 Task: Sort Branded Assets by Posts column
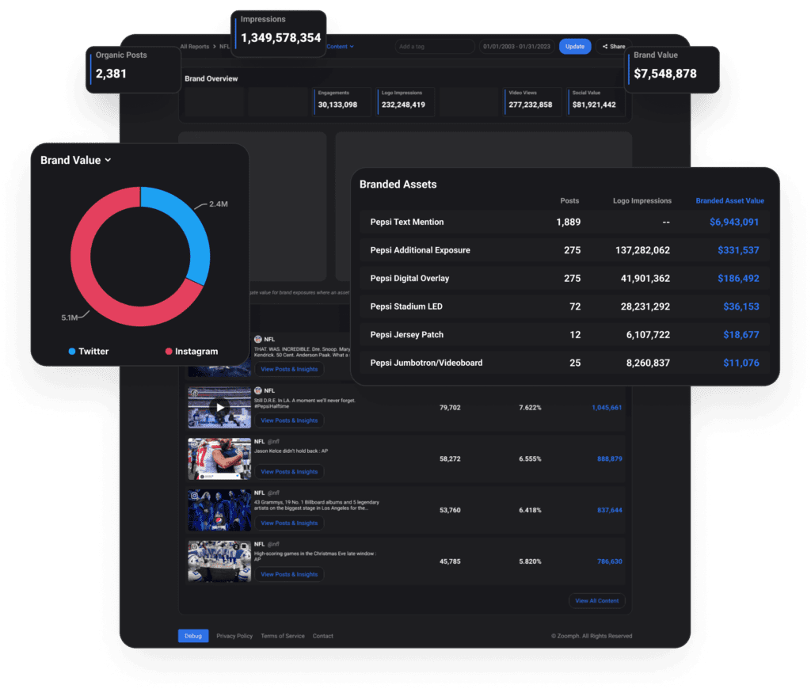coord(569,200)
